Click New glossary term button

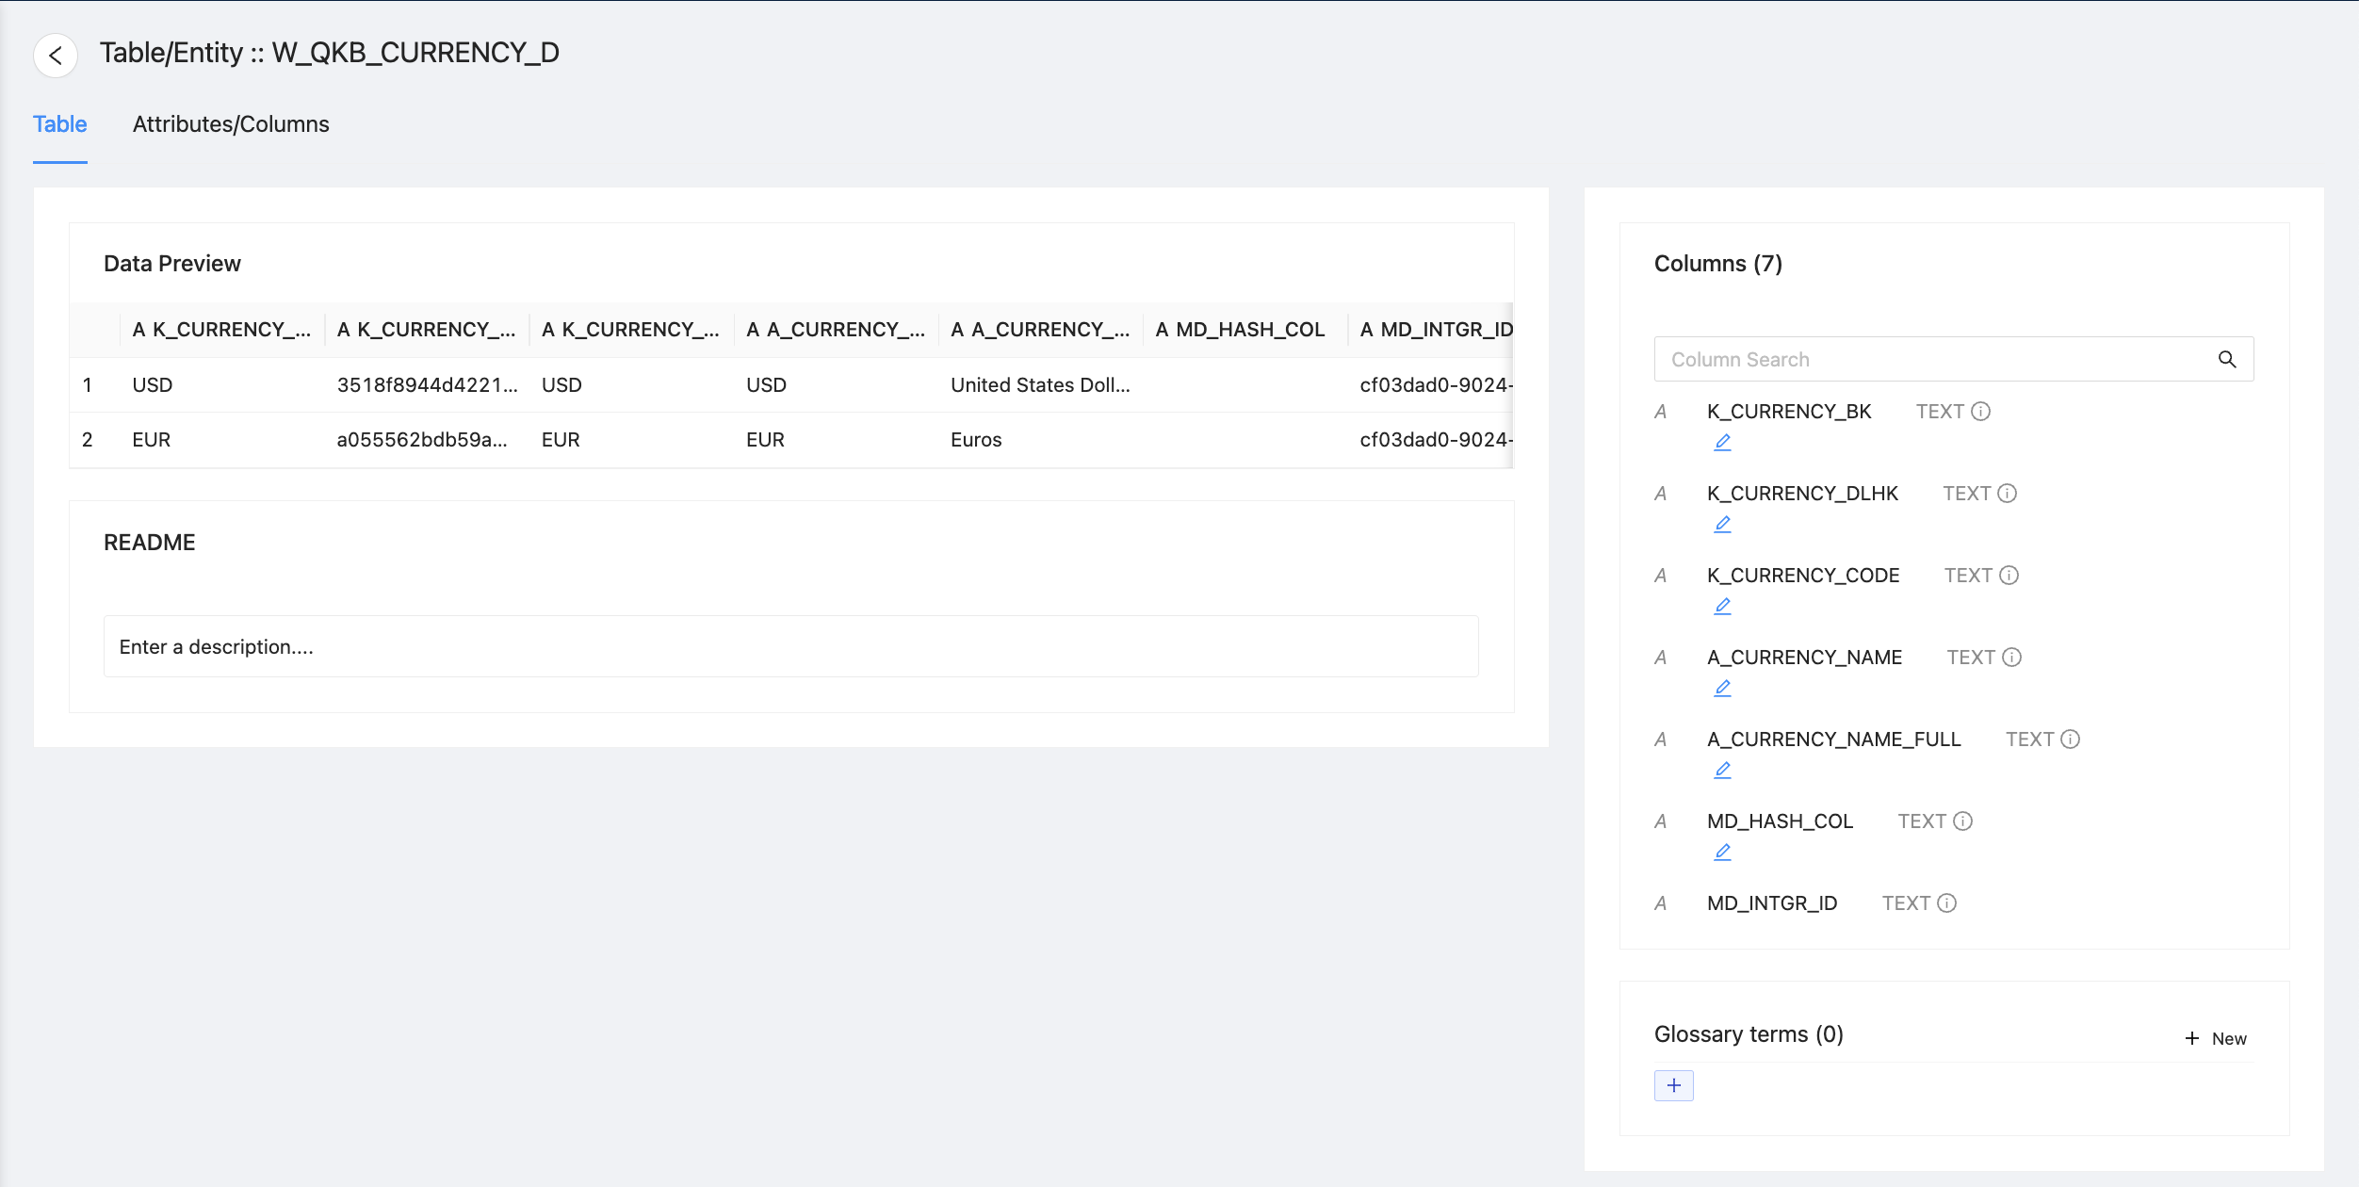click(2216, 1038)
